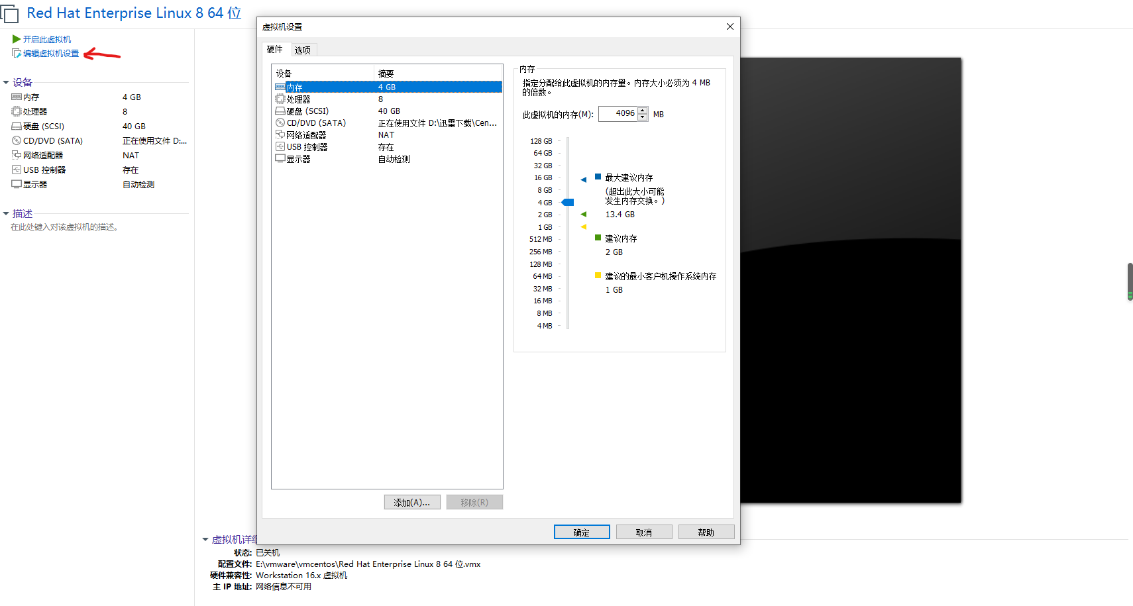Click the processor icon in the left devices panel
Image resolution: width=1133 pixels, height=606 pixels.
(x=17, y=111)
